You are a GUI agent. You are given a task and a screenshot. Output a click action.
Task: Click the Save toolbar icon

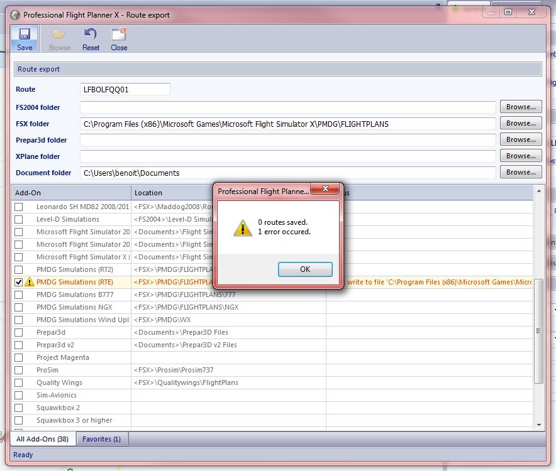[x=25, y=38]
